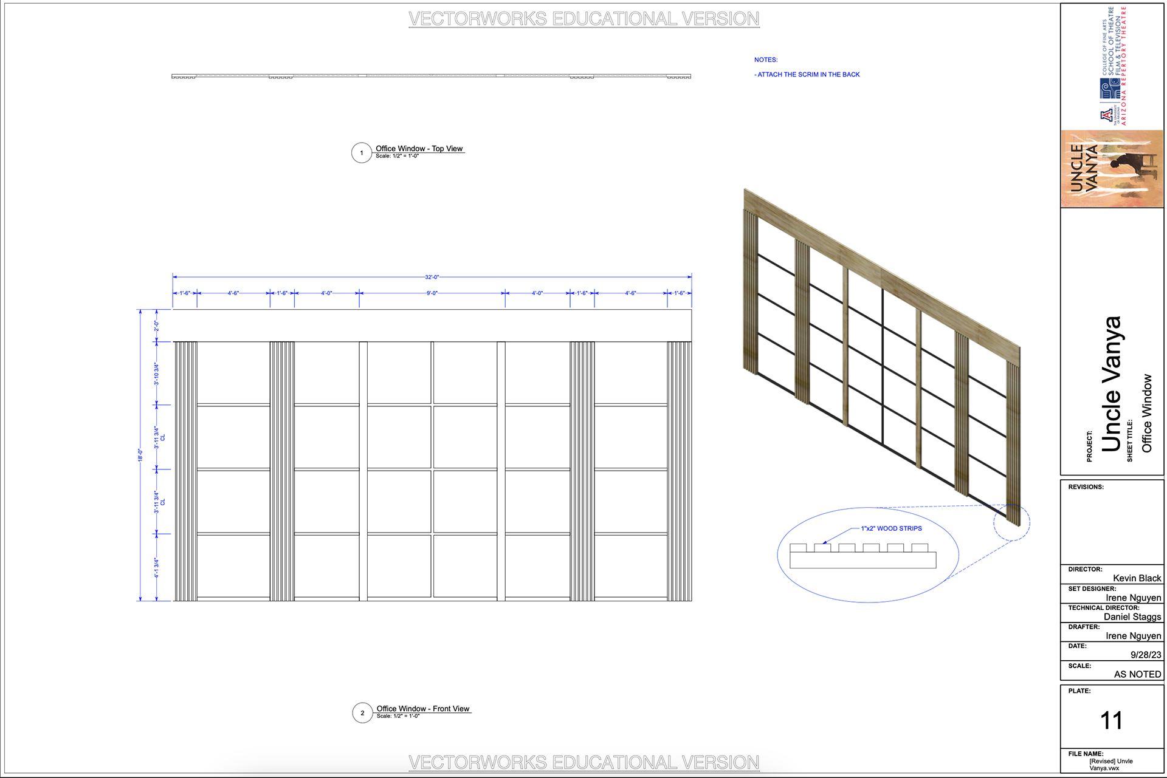Click the top Vectorworks Educational Version watermark

[583, 19]
